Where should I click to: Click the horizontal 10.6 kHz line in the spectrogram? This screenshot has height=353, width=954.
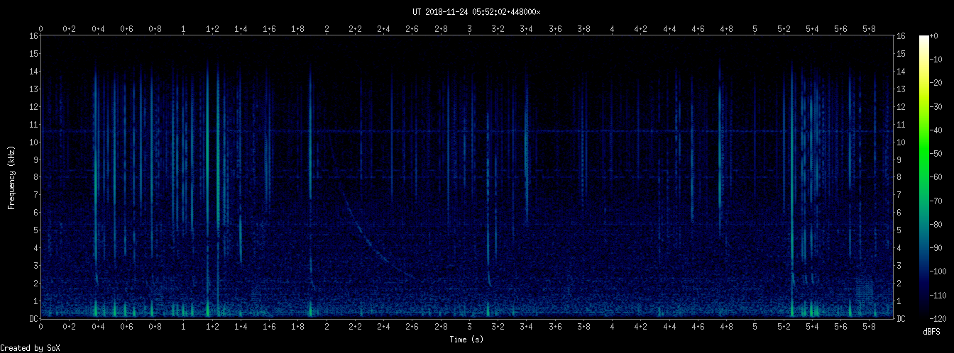point(468,131)
